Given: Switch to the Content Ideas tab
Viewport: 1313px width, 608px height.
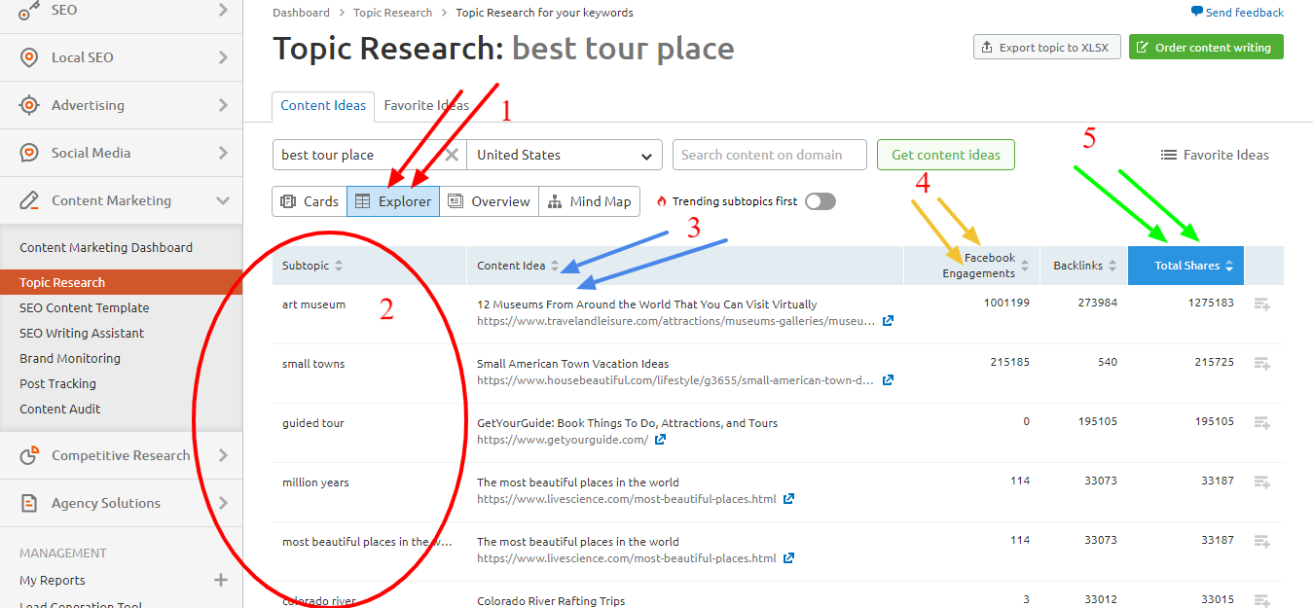Looking at the screenshot, I should click(323, 105).
